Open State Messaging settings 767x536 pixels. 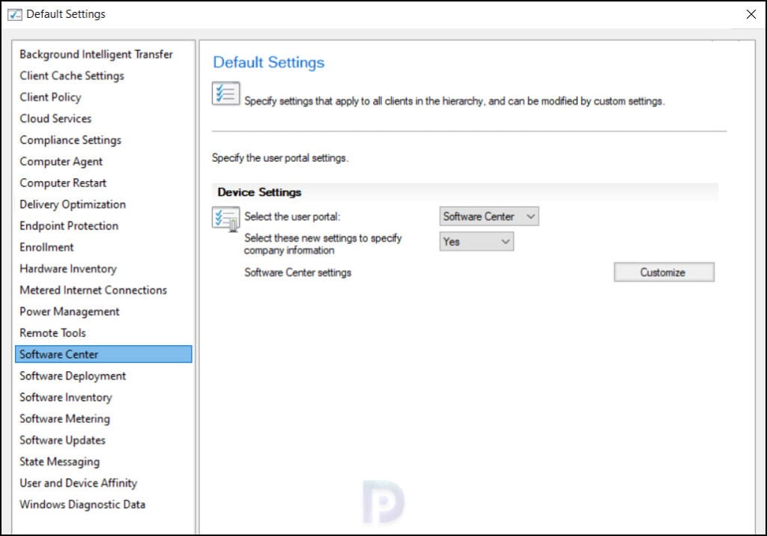[60, 462]
